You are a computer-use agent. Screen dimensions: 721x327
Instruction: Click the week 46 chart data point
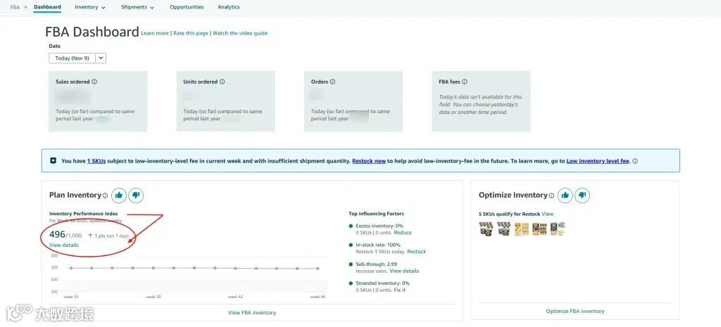[x=318, y=268]
